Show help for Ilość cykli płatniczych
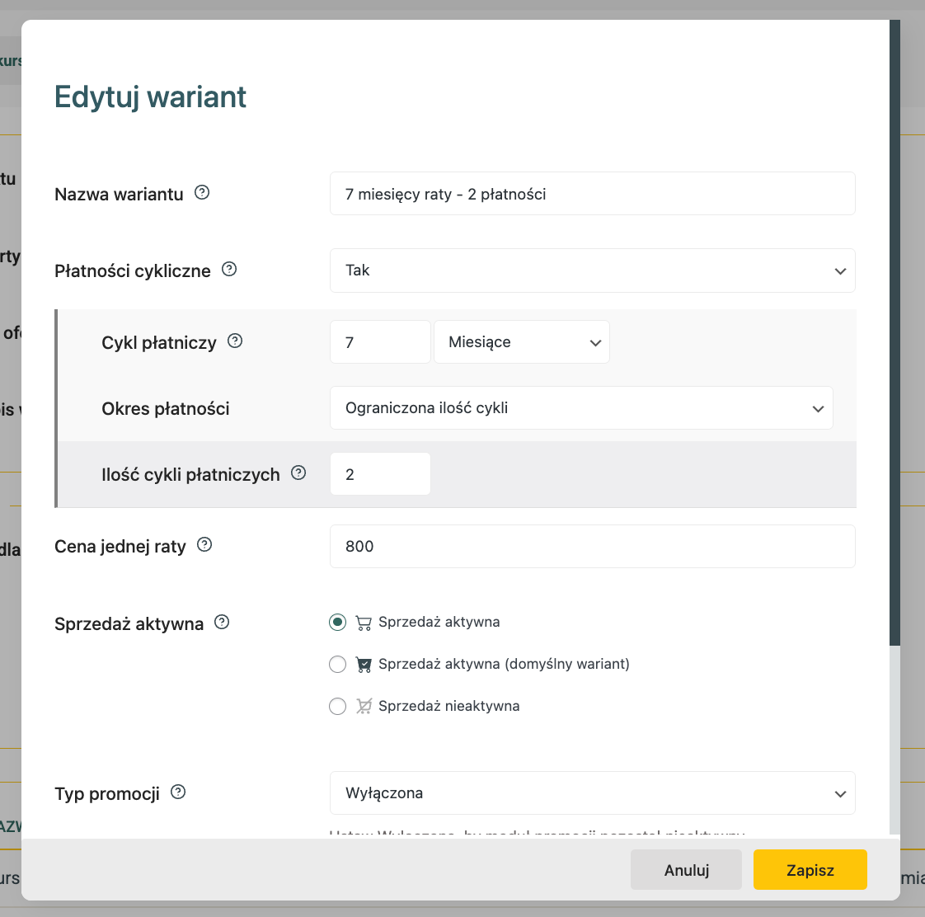 298,473
